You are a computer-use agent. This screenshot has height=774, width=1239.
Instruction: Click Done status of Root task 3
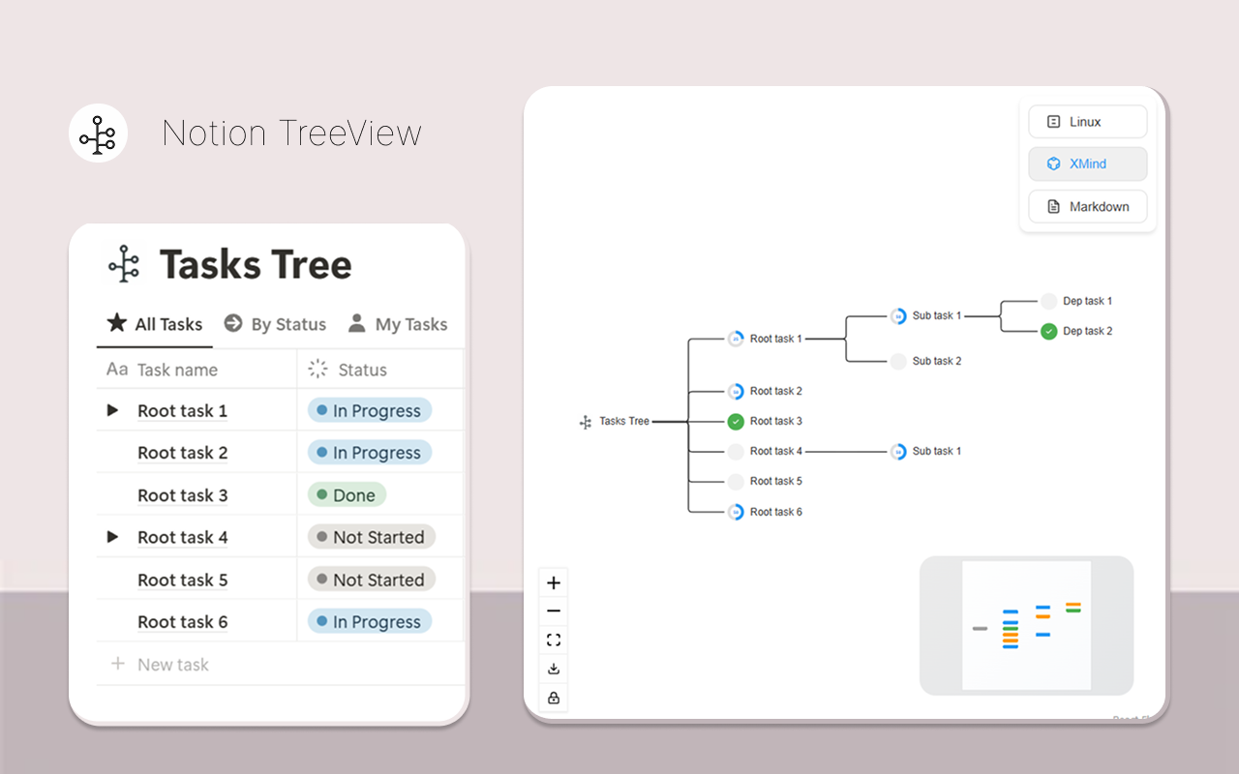click(347, 495)
